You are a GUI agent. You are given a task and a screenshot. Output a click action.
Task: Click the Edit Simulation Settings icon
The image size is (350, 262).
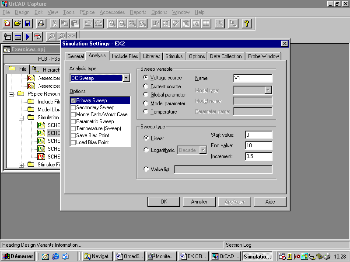point(17,37)
